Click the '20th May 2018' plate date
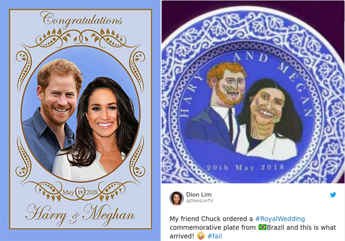This screenshot has height=241, width=345. pyautogui.click(x=245, y=168)
